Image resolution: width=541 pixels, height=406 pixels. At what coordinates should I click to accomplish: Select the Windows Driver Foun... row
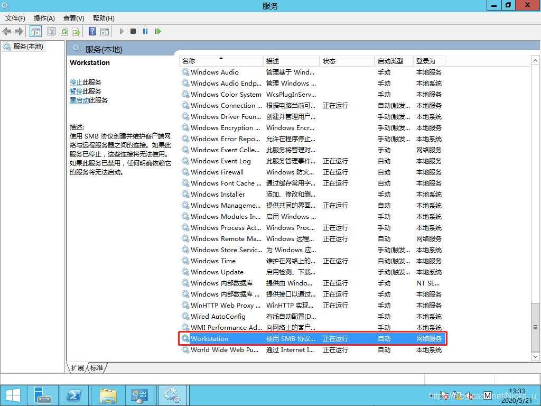point(312,116)
